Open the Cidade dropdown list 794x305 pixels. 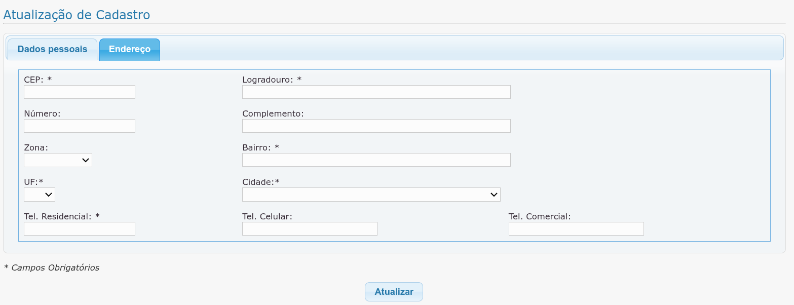point(371,195)
